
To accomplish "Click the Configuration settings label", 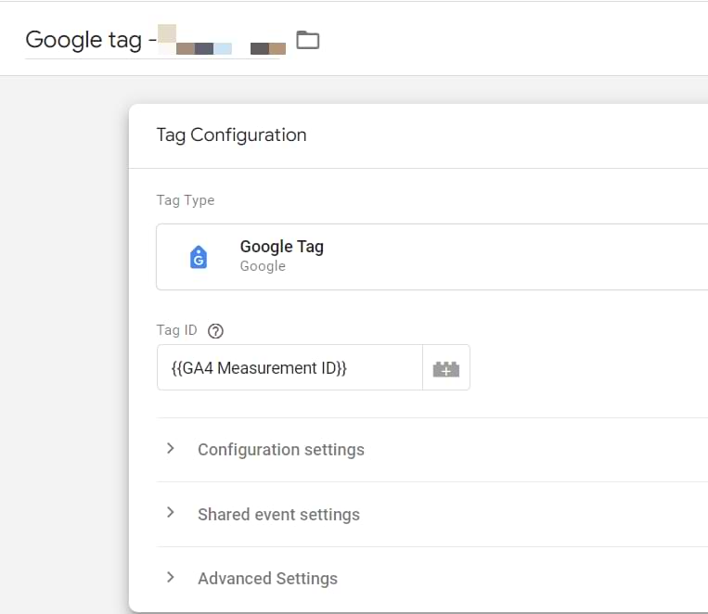I will click(281, 450).
